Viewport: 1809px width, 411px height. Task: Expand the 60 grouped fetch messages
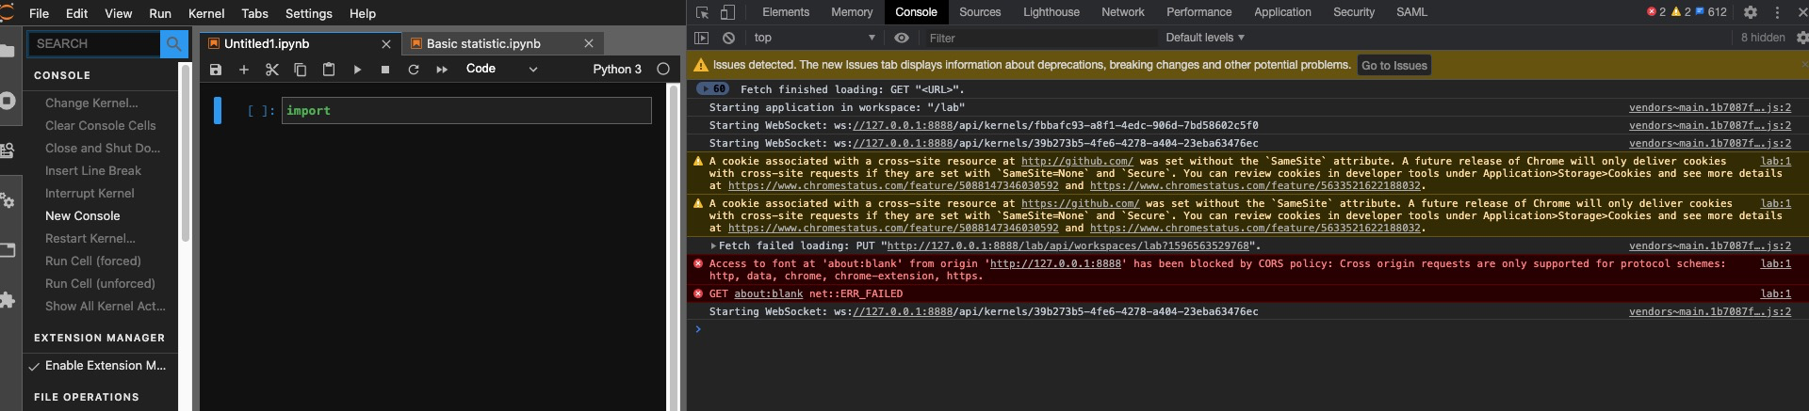click(713, 88)
